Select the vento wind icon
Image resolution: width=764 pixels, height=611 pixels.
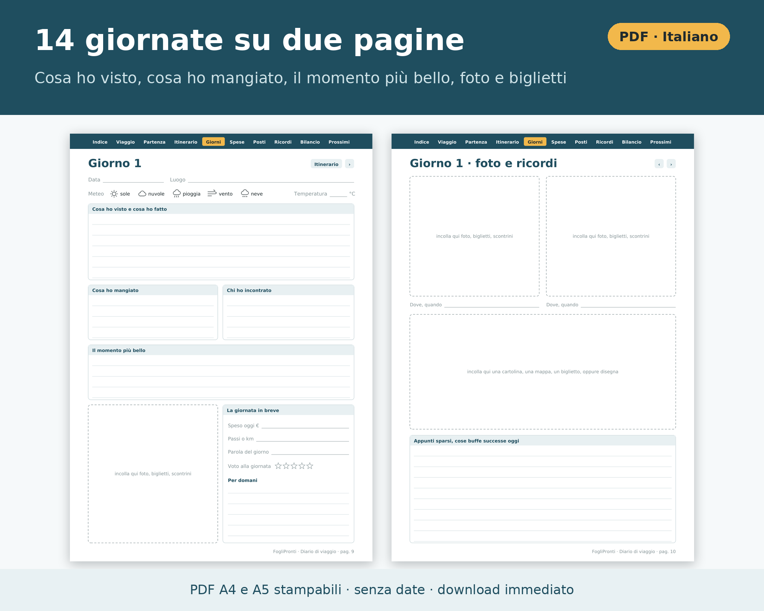[212, 194]
